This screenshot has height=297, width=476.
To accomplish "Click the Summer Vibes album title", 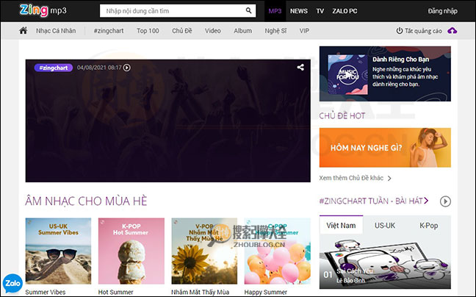I will (x=46, y=292).
